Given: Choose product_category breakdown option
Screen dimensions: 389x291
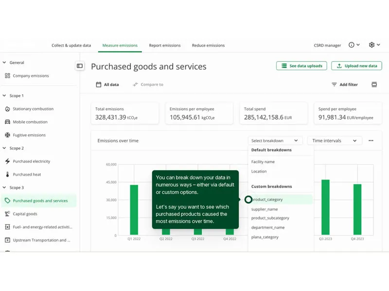Looking at the screenshot, I should click(267, 200).
